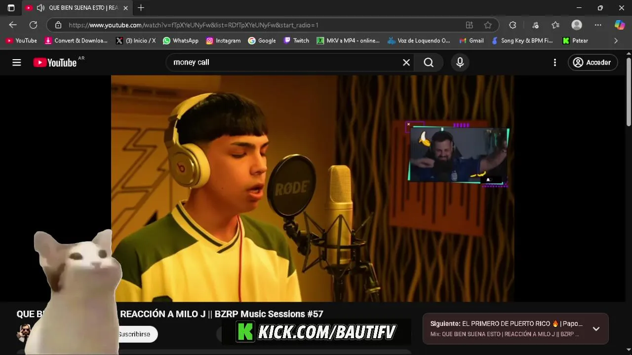632x355 pixels.
Task: Restore down the browser window
Action: pos(600,8)
